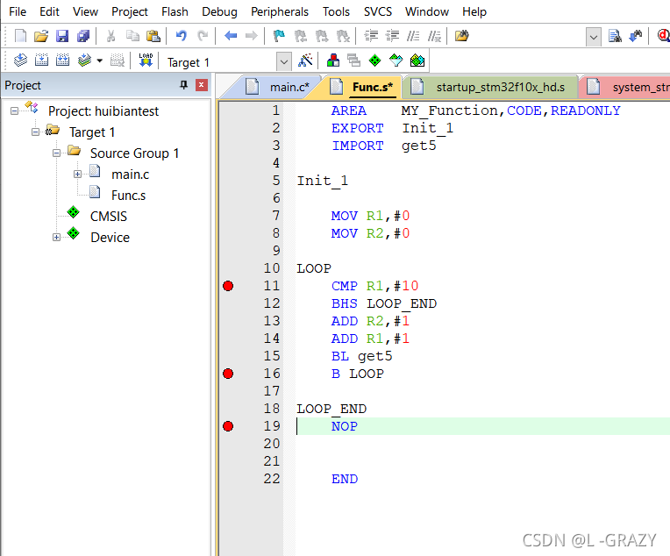Open the Peripherals menu

click(x=280, y=11)
